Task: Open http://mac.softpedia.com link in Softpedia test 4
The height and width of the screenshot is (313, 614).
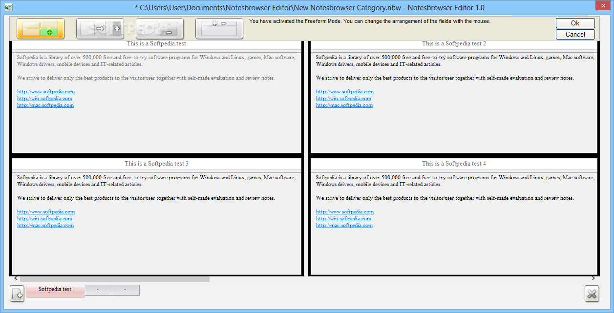Action: click(x=344, y=226)
